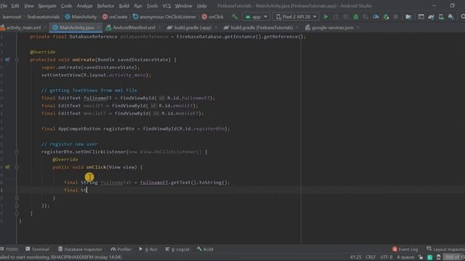The image size is (465, 261).
Task: Switch to the activity_main.xml tab
Action: coord(23,28)
